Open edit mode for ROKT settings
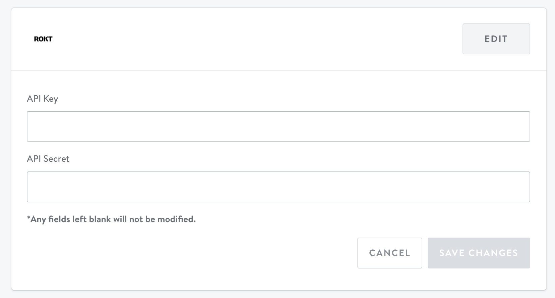Image resolution: width=555 pixels, height=298 pixels. coord(496,39)
